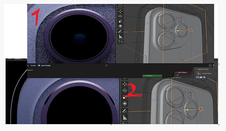Click the parent node tree icon in node header
This screenshot has width=226, height=131.
[210, 65]
